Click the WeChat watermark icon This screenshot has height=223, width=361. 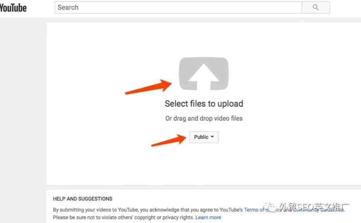[270, 208]
